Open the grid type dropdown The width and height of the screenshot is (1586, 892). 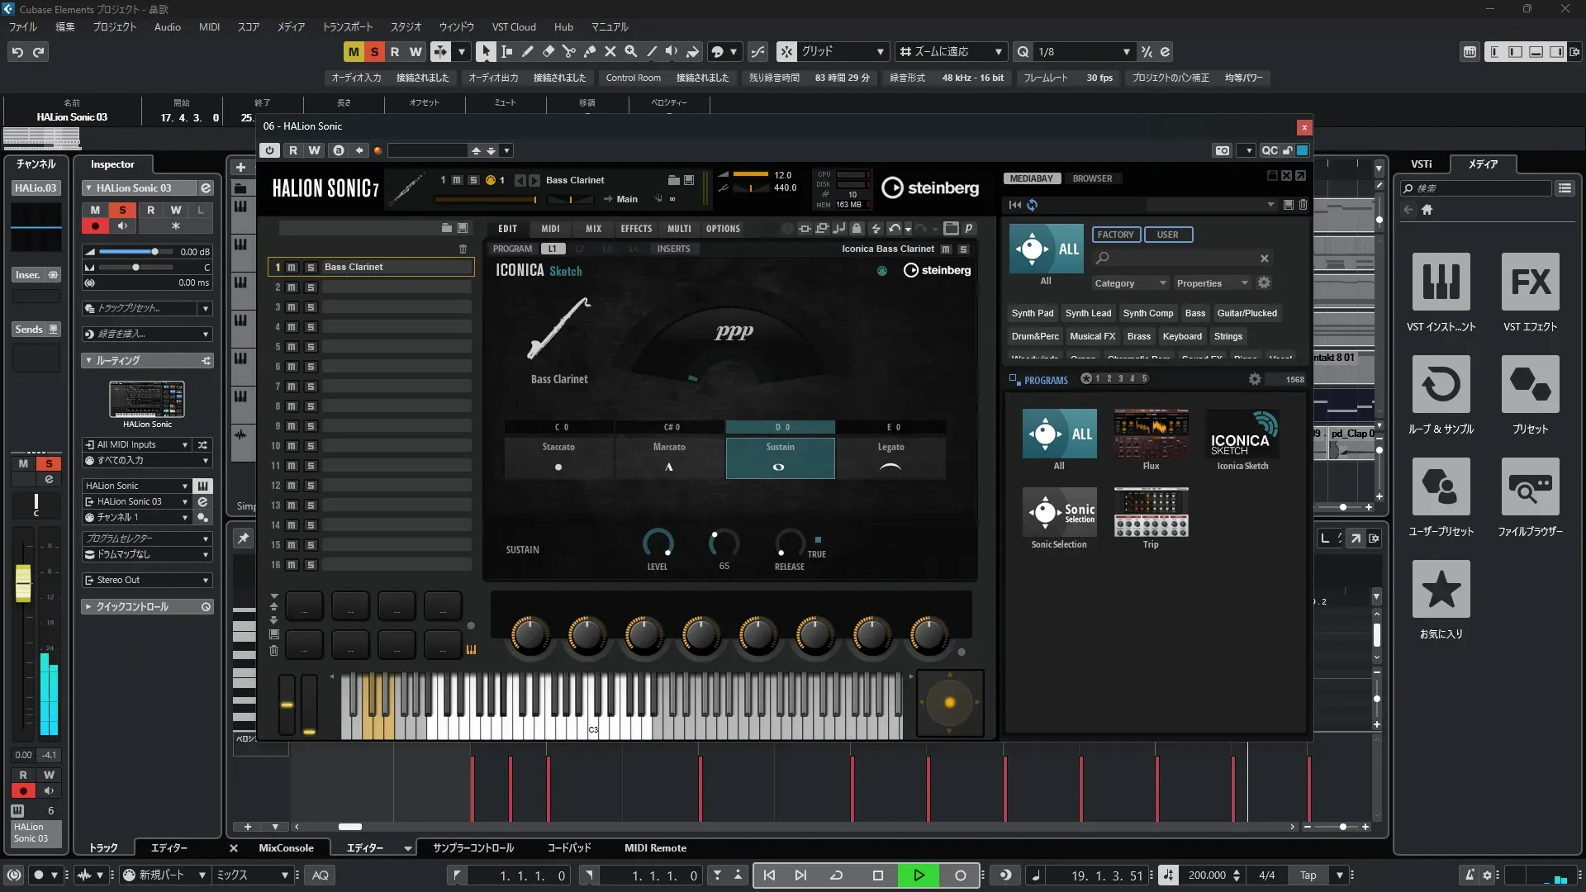point(843,51)
